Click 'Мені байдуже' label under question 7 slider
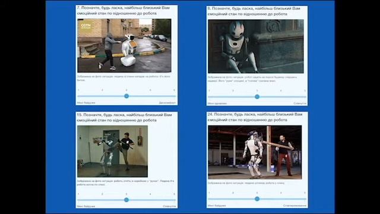Image resolution: width=380 pixels, height=214 pixels. (x=86, y=103)
